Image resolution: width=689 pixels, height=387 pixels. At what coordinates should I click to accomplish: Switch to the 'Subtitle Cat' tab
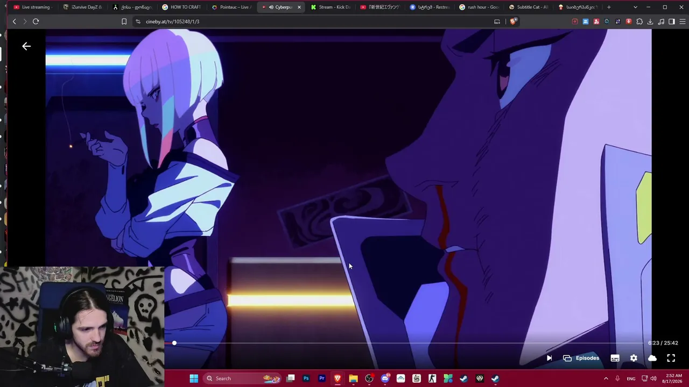(529, 7)
